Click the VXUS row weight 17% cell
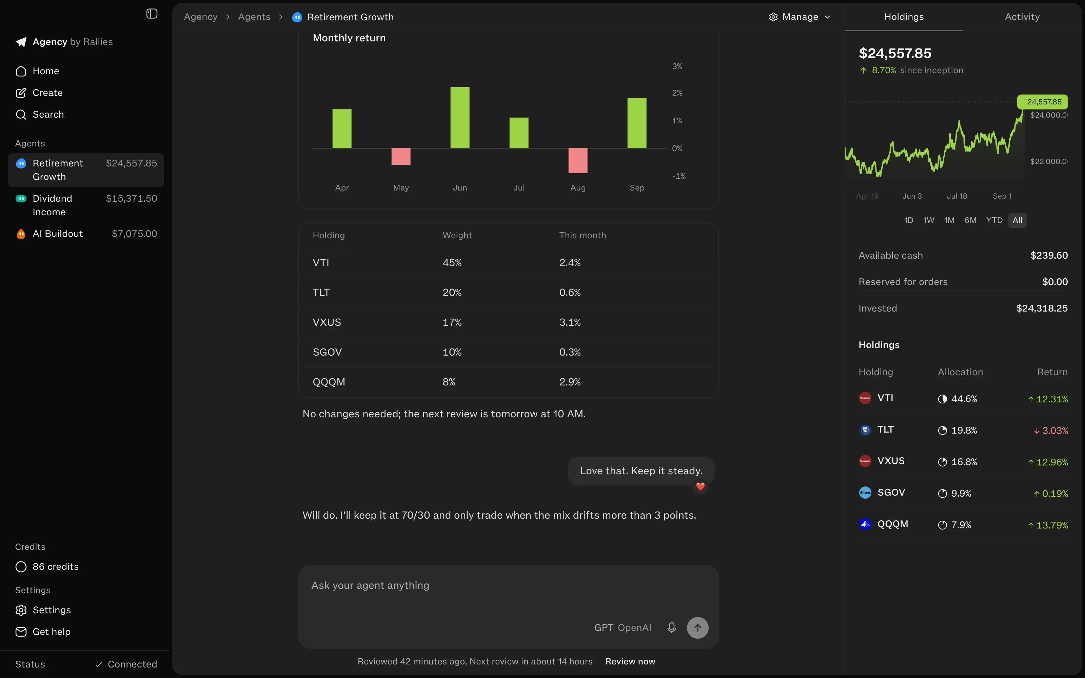This screenshot has height=678, width=1085. tap(452, 322)
